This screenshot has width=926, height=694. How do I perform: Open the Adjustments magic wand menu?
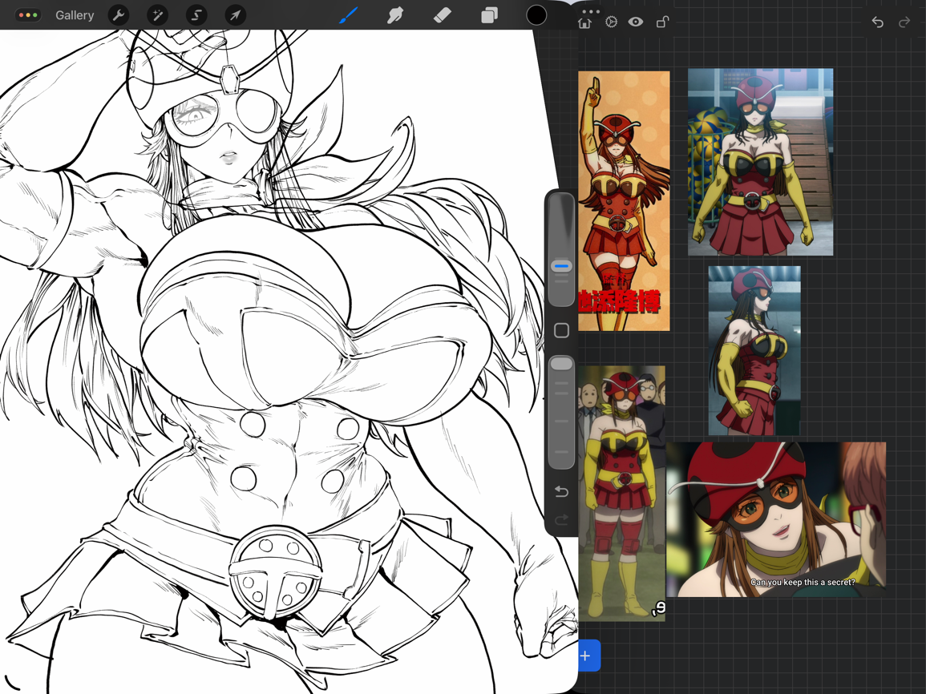158,15
